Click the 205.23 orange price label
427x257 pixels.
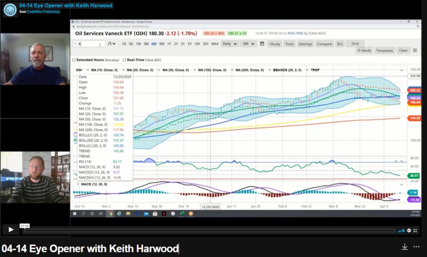[x=415, y=91]
